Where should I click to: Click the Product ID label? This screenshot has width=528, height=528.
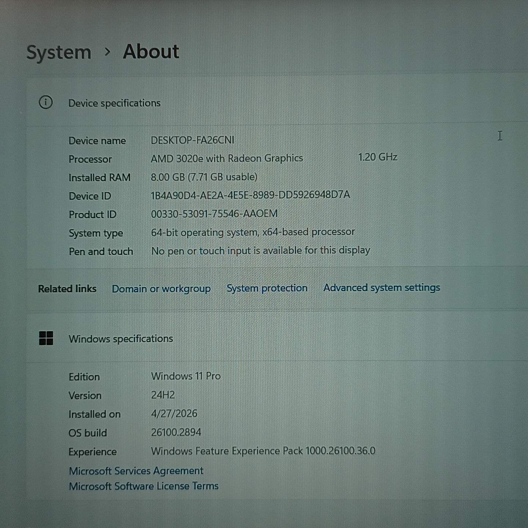pyautogui.click(x=92, y=214)
